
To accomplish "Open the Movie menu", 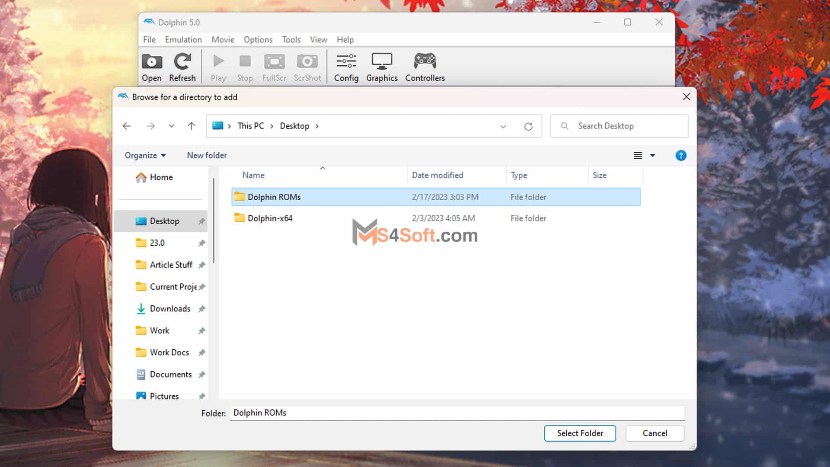I will coord(223,39).
